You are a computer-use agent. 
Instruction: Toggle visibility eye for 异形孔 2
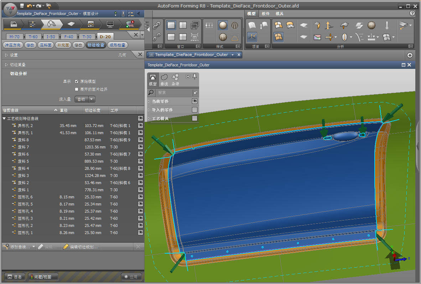[x=140, y=126]
